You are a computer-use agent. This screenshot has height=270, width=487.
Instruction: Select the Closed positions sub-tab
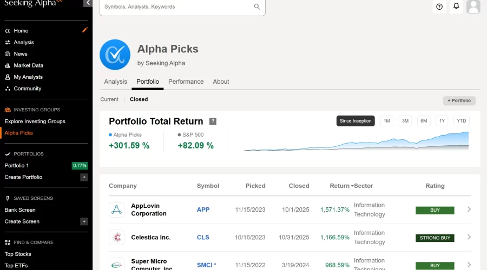click(x=139, y=99)
